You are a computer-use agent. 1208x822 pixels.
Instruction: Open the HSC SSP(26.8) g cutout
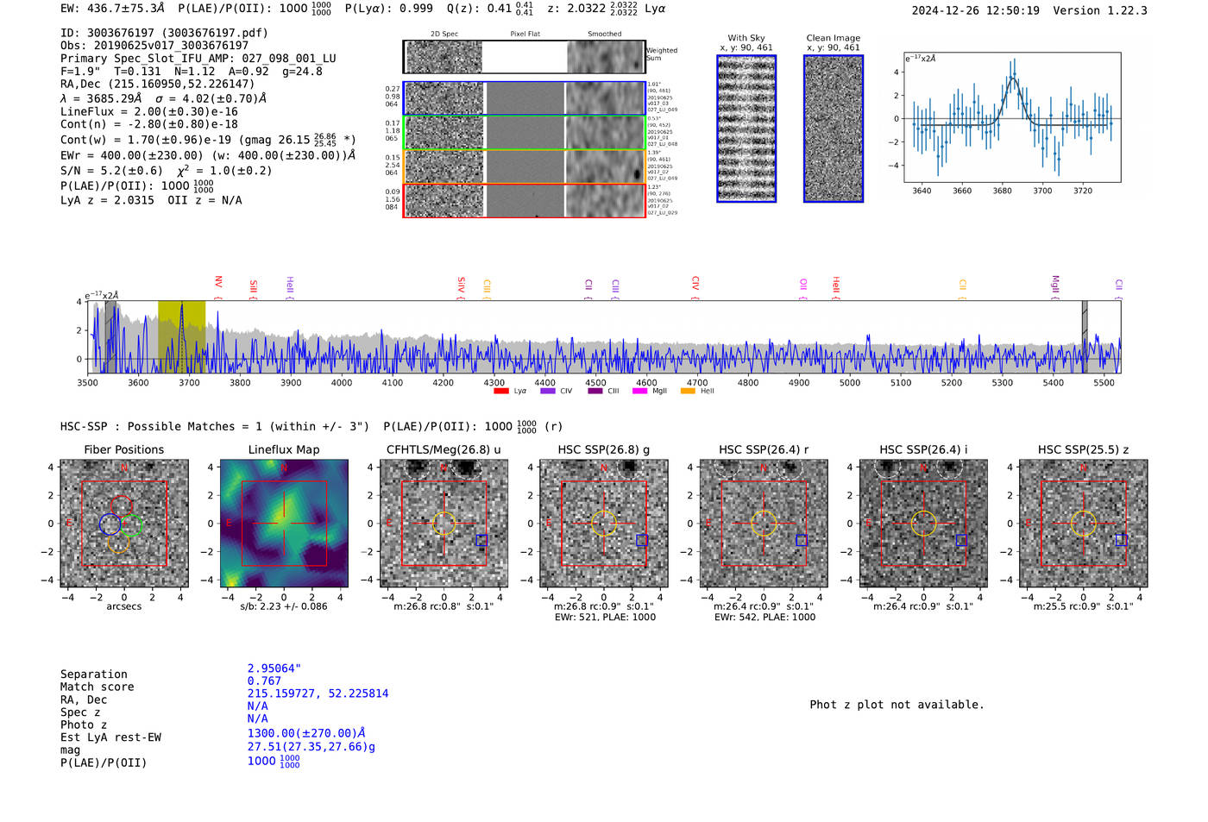604,523
